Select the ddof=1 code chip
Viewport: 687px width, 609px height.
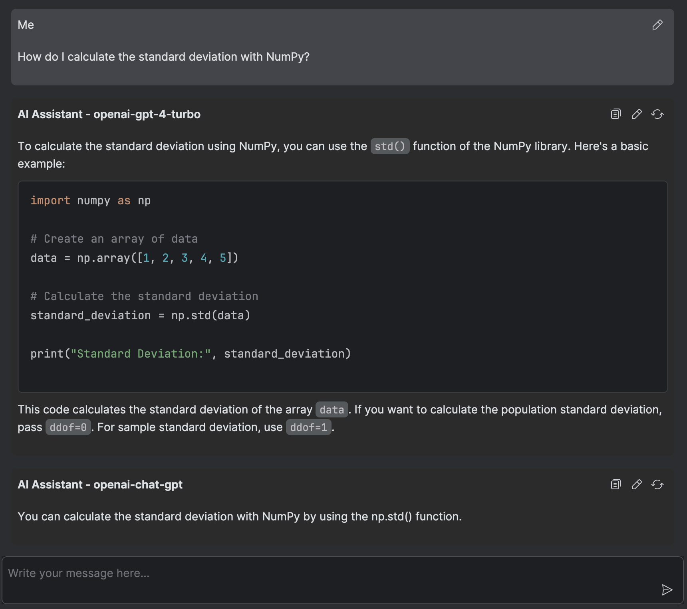tap(309, 427)
